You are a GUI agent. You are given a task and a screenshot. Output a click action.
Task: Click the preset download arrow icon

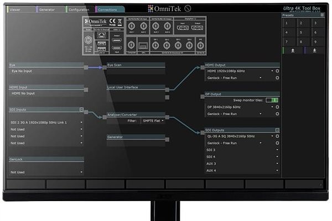point(315,50)
